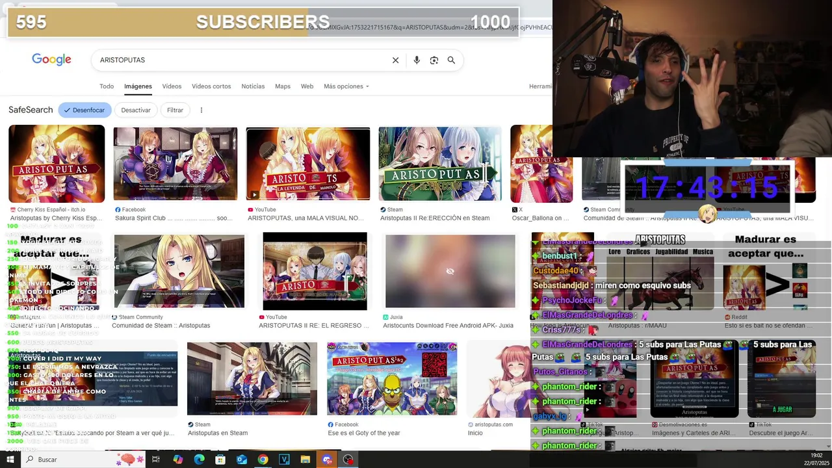The image size is (832, 468).
Task: Open 'ARISTOPUTAS II RE: EL REGRESO' YouTube link
Action: click(x=313, y=326)
